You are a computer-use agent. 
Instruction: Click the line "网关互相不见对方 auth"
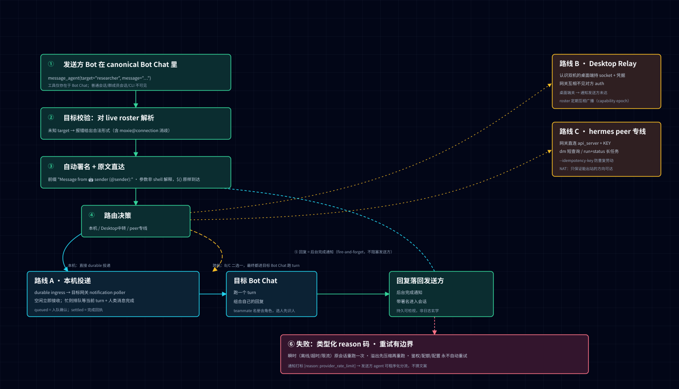(582, 84)
